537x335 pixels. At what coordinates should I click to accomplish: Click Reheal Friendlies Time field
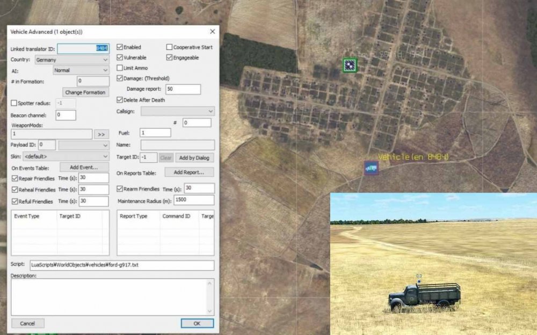click(x=94, y=189)
